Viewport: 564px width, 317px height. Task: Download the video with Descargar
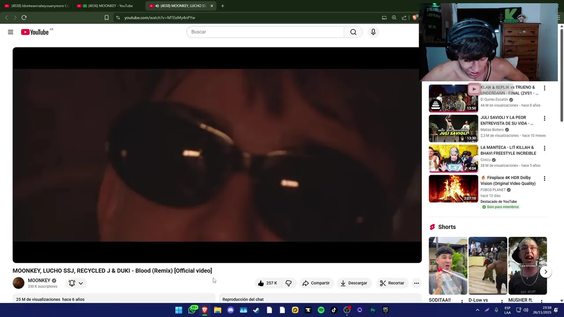[354, 283]
